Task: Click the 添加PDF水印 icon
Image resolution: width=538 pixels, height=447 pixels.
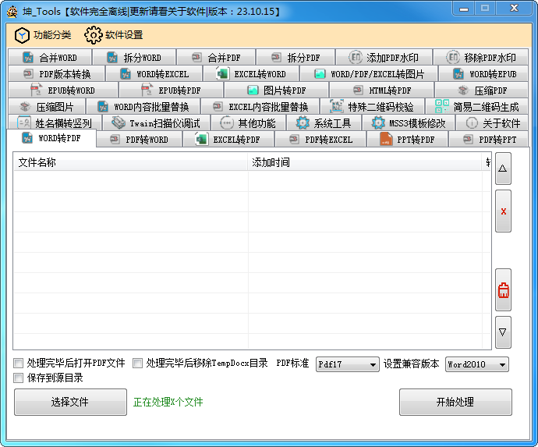Action: point(355,57)
